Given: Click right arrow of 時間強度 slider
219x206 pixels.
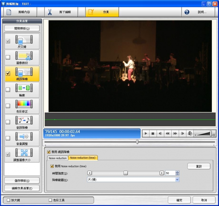Looking at the screenshot, I should click(x=162, y=173).
